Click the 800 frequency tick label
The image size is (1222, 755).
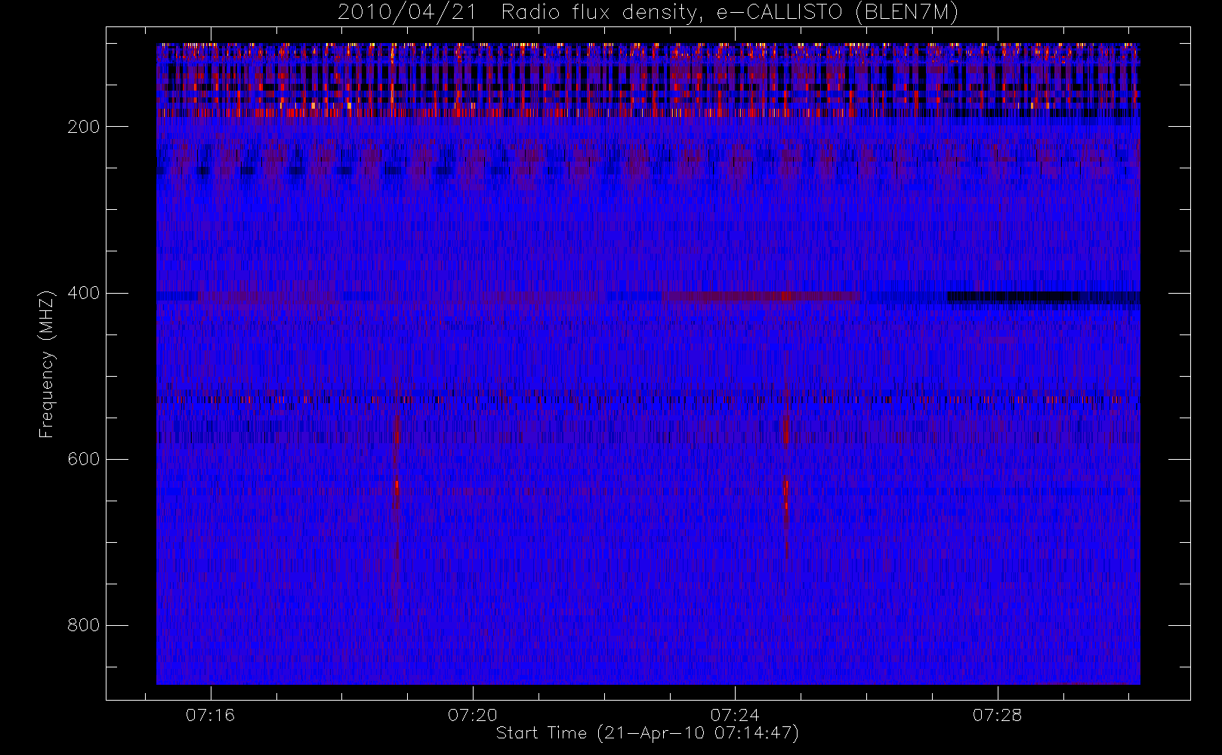[x=83, y=625]
